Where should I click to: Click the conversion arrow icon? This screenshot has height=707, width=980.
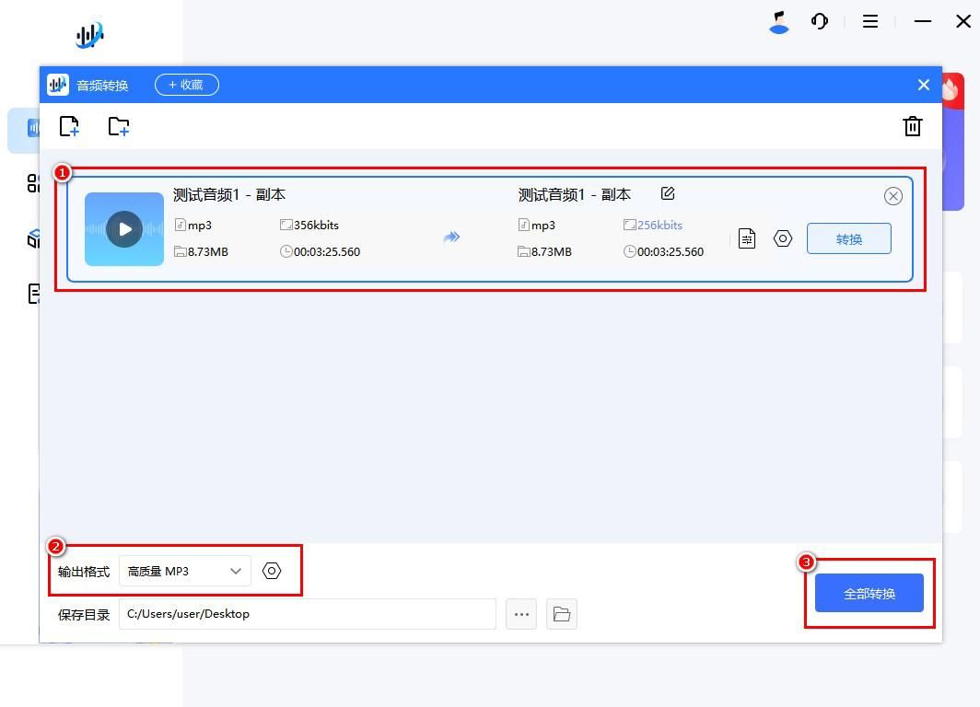point(451,237)
